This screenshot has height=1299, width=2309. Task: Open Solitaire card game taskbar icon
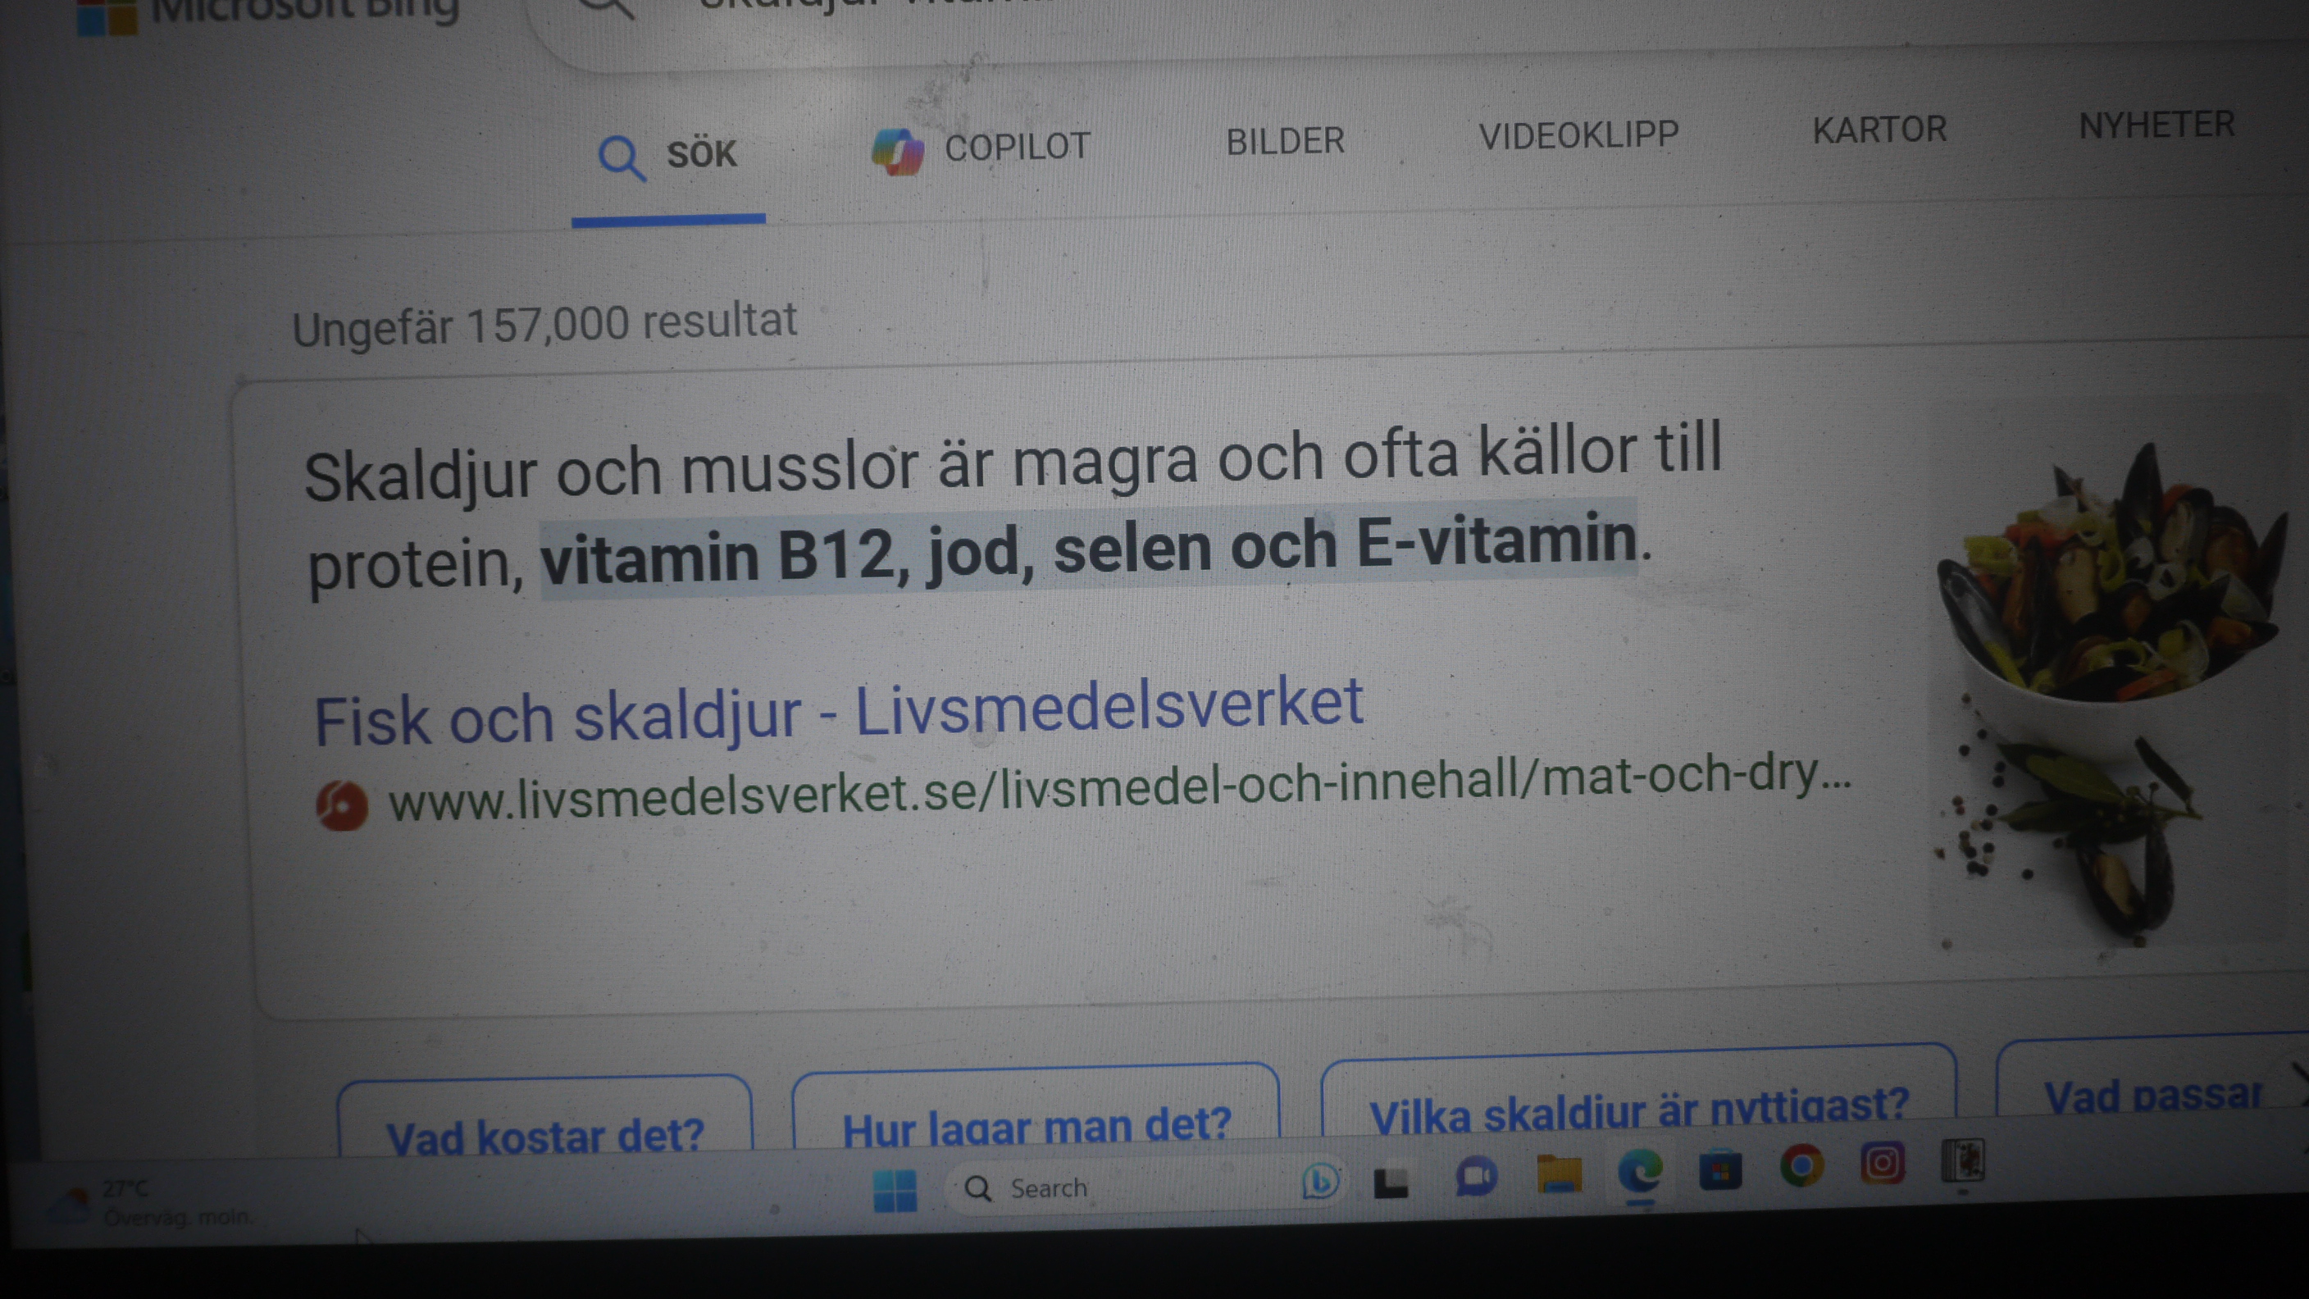coord(1963,1161)
